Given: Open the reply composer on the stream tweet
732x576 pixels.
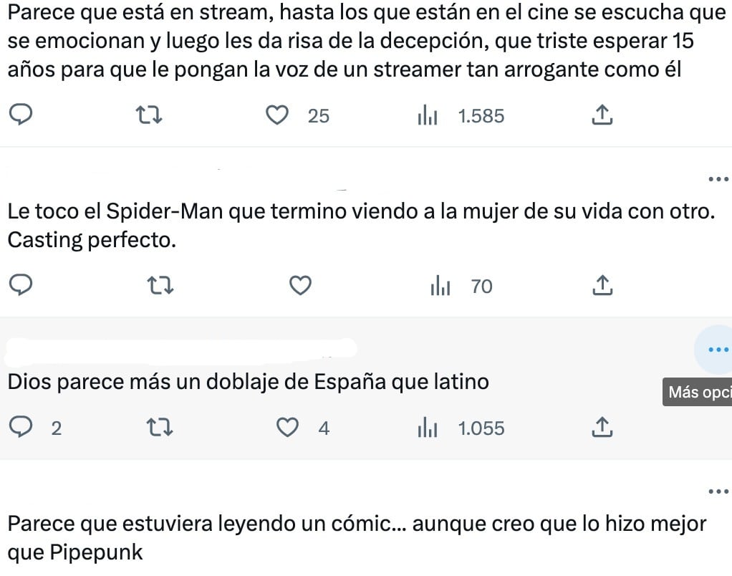Looking at the screenshot, I should 21,115.
